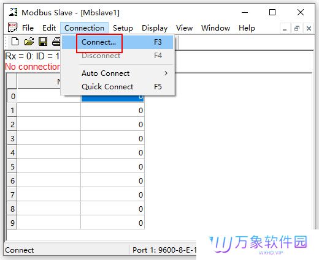This screenshot has height=260, width=319.
Task: Click the Connect hint in status bar
Action: [x=20, y=250]
